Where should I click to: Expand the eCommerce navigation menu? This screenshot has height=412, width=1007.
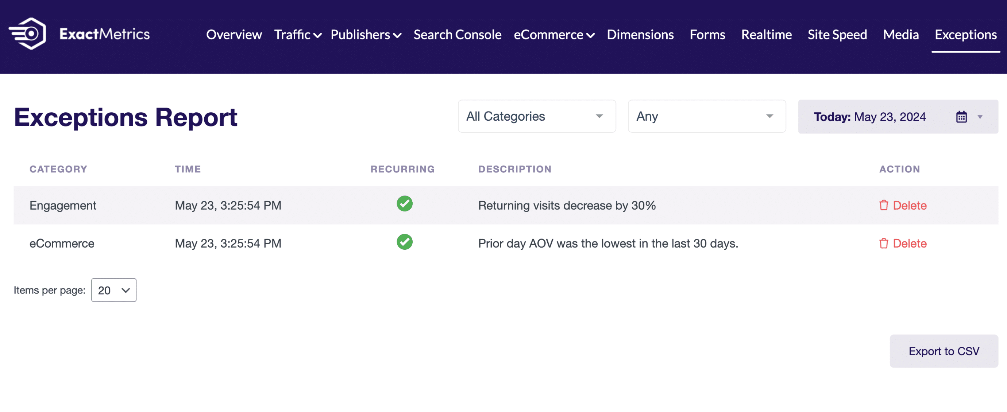(554, 34)
